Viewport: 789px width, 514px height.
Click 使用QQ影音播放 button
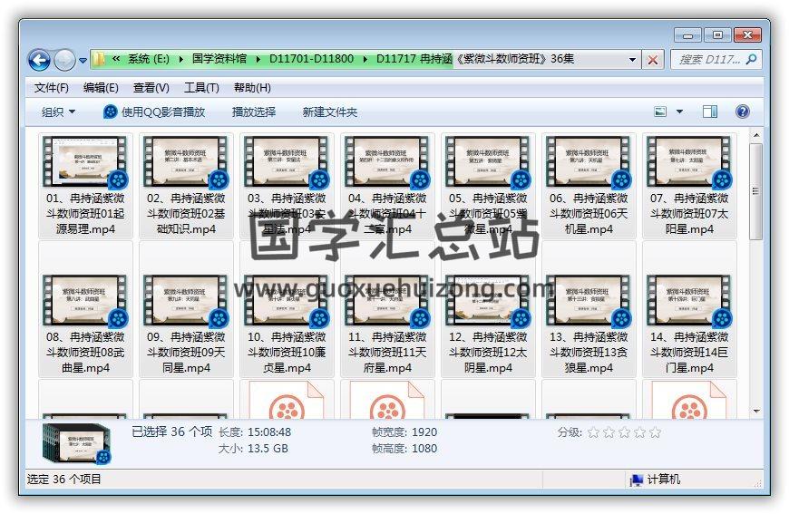tap(154, 112)
